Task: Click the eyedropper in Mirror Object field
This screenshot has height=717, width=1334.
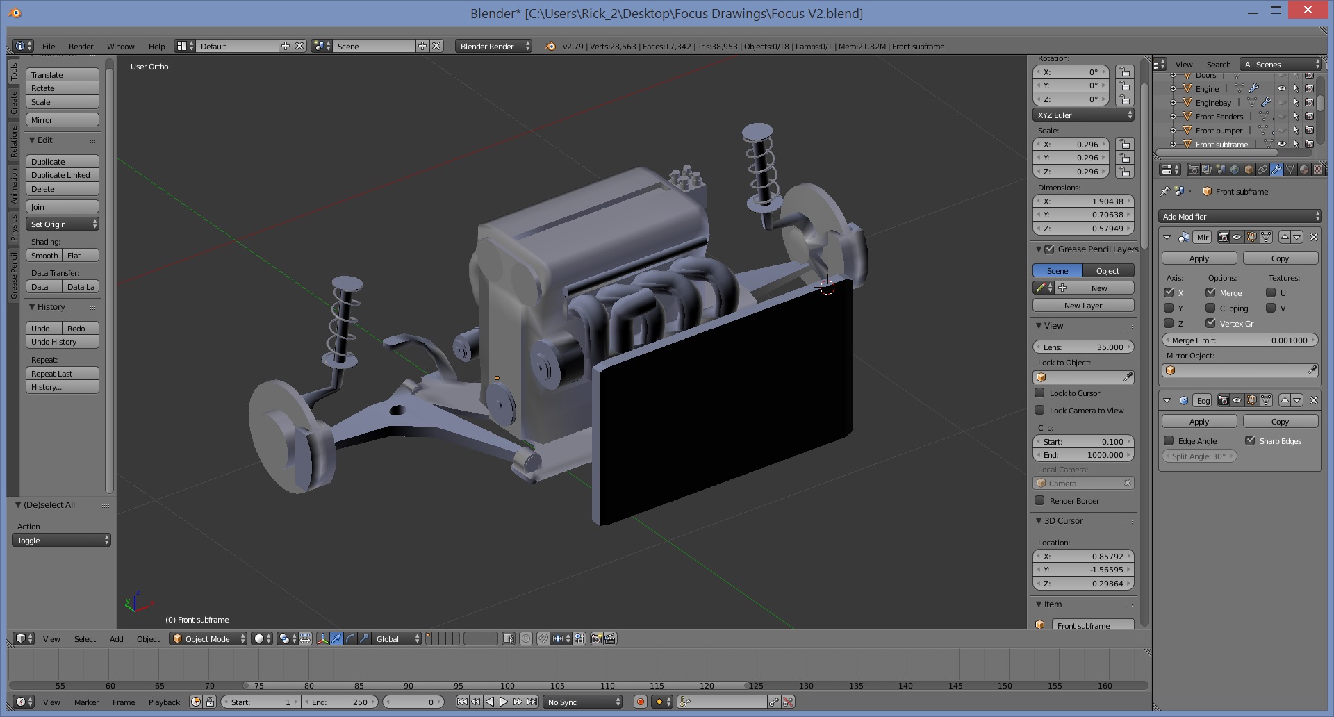Action: 1312,370
